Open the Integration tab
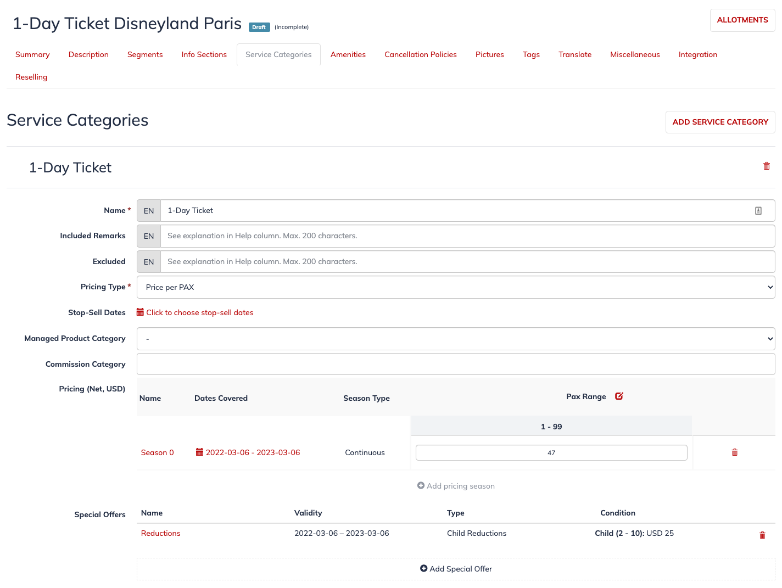Screen dimensions: 782x588 [x=698, y=54]
